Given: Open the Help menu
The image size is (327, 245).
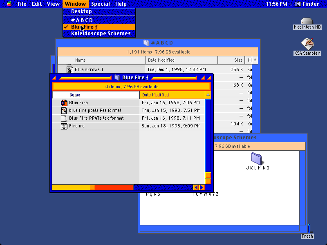Looking at the screenshot, I should tap(121, 4).
